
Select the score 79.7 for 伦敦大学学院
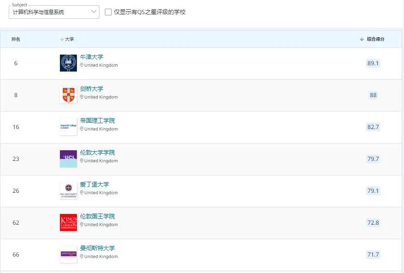pyautogui.click(x=373, y=159)
